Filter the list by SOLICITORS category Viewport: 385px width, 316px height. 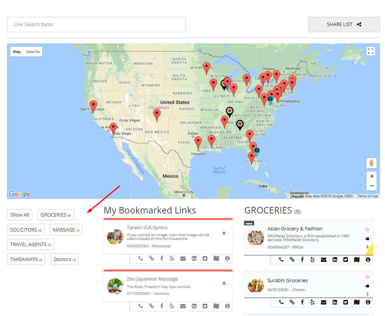coord(26,230)
